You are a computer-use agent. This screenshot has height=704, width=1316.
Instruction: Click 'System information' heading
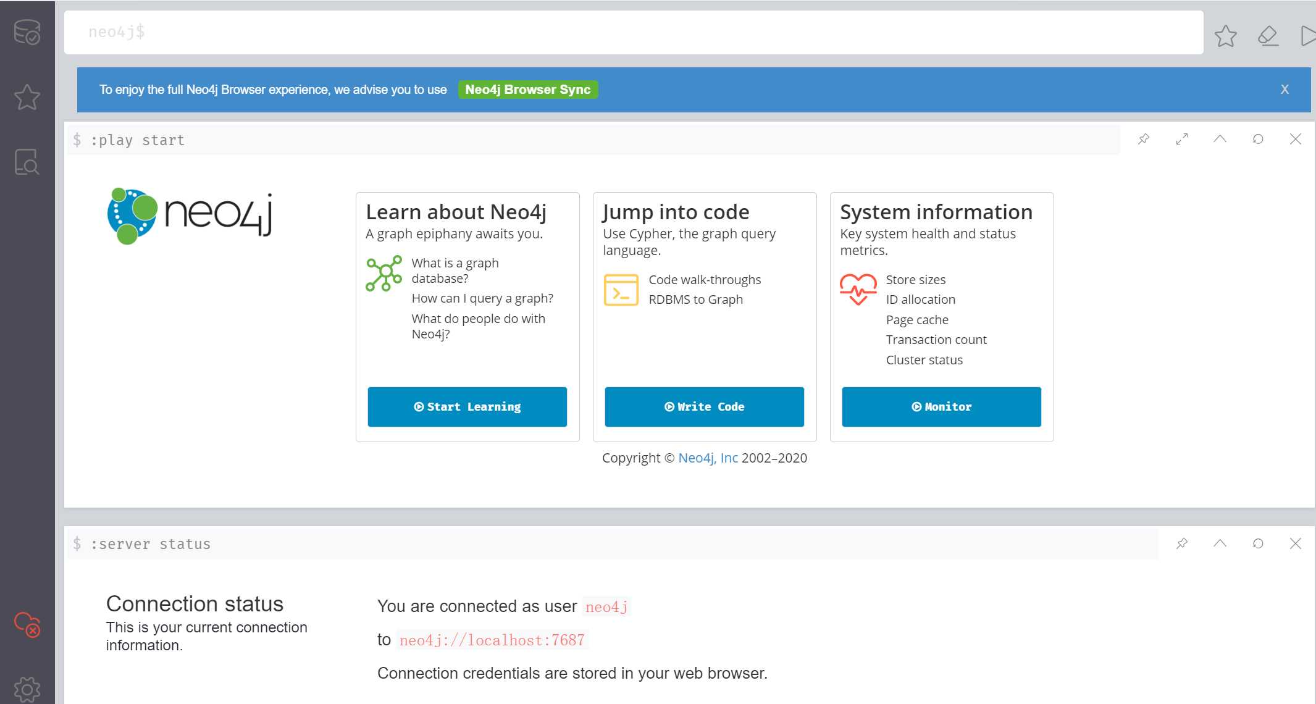click(936, 212)
